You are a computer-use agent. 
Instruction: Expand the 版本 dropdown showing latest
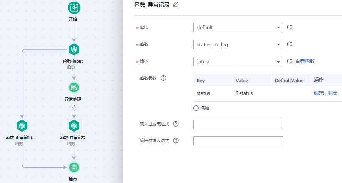pyautogui.click(x=238, y=61)
